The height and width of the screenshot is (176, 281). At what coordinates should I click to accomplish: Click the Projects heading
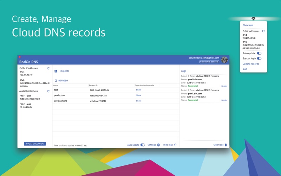click(x=64, y=71)
